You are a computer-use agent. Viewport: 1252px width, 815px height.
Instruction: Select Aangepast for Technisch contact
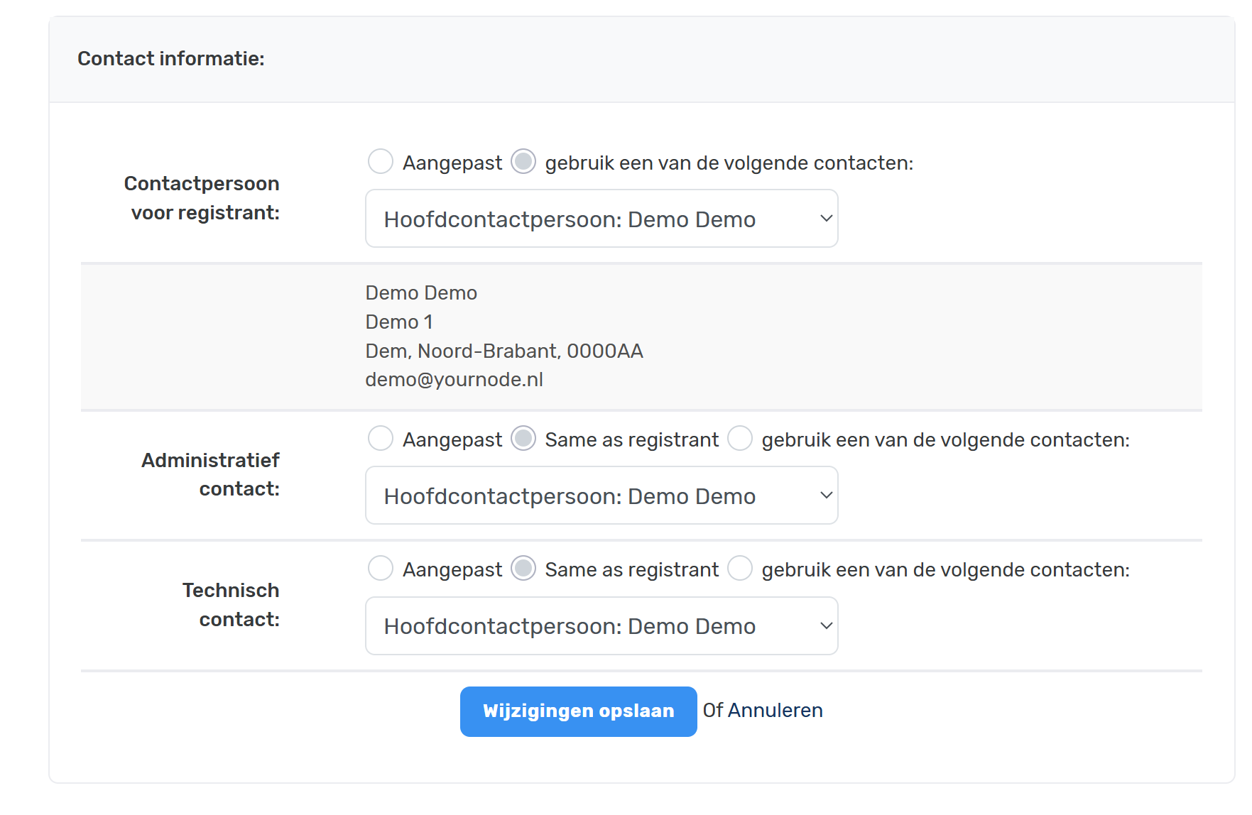click(x=381, y=569)
